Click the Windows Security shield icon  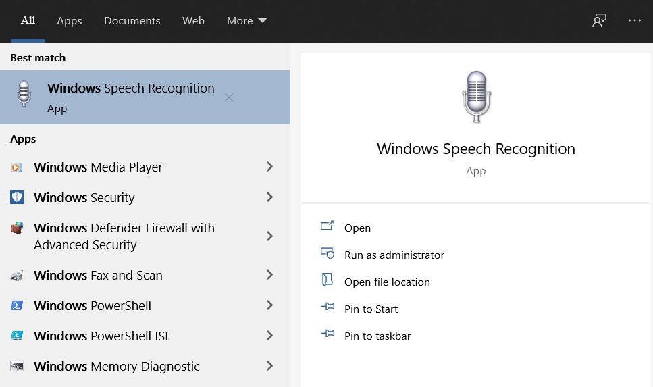[x=17, y=197]
